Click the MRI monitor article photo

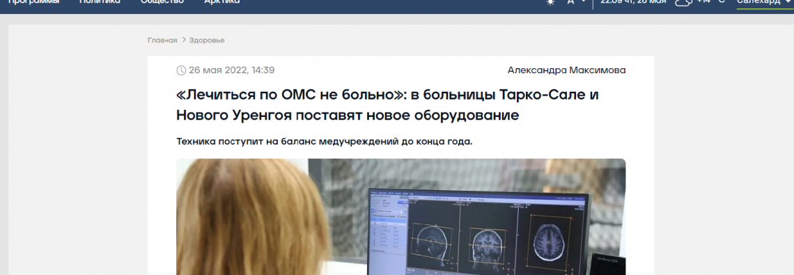coord(400,217)
